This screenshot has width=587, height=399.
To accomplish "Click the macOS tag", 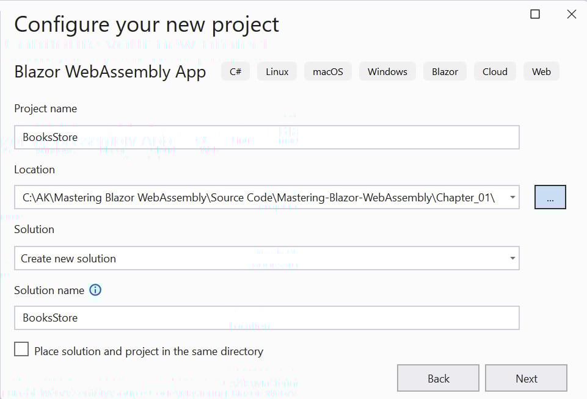I will click(x=328, y=71).
